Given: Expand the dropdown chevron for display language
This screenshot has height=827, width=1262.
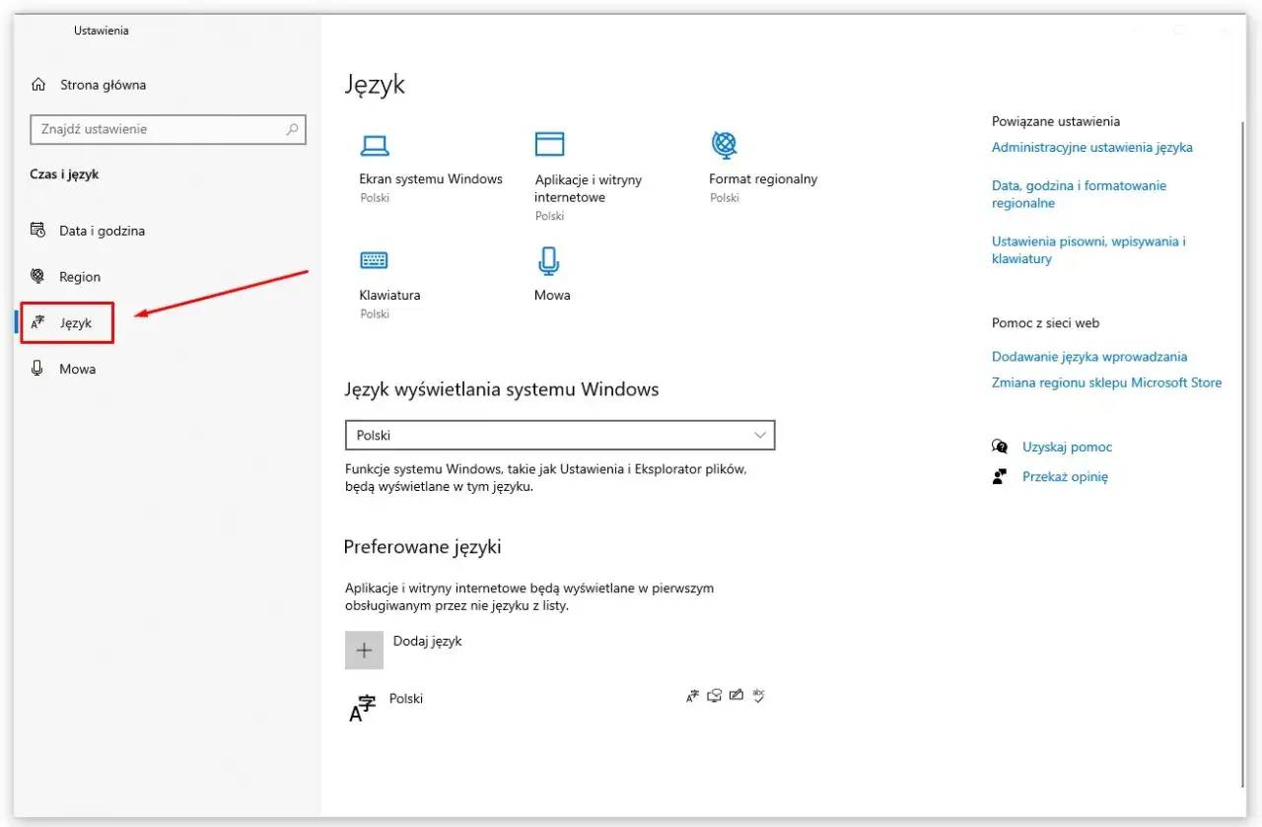Looking at the screenshot, I should (x=759, y=435).
